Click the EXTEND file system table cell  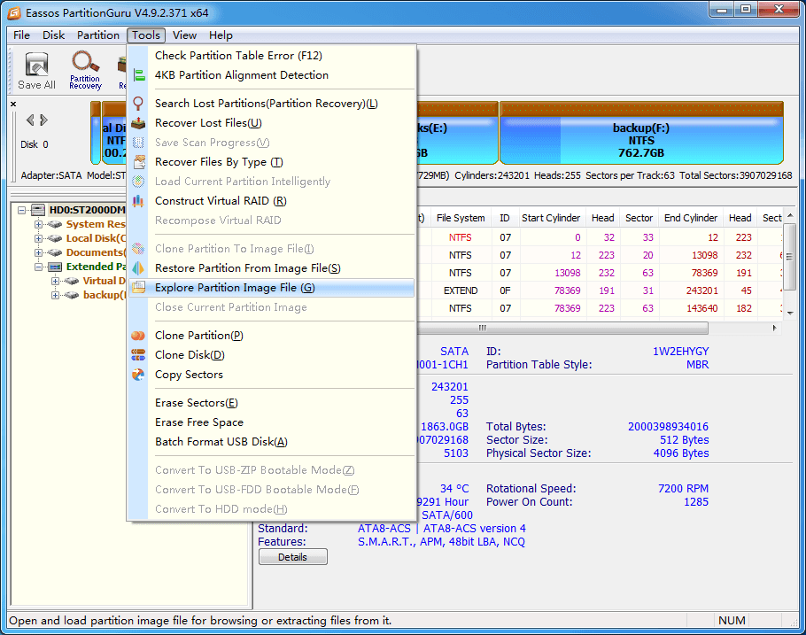tap(461, 290)
